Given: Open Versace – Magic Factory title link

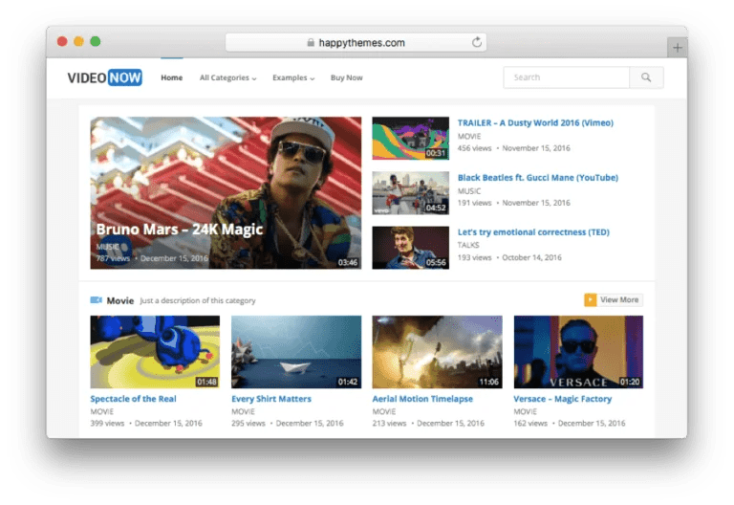Looking at the screenshot, I should click(563, 399).
